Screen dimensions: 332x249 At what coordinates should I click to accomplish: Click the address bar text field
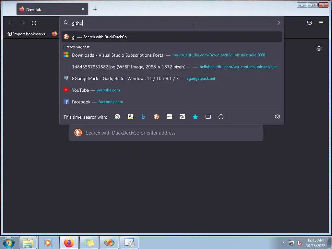pos(172,23)
